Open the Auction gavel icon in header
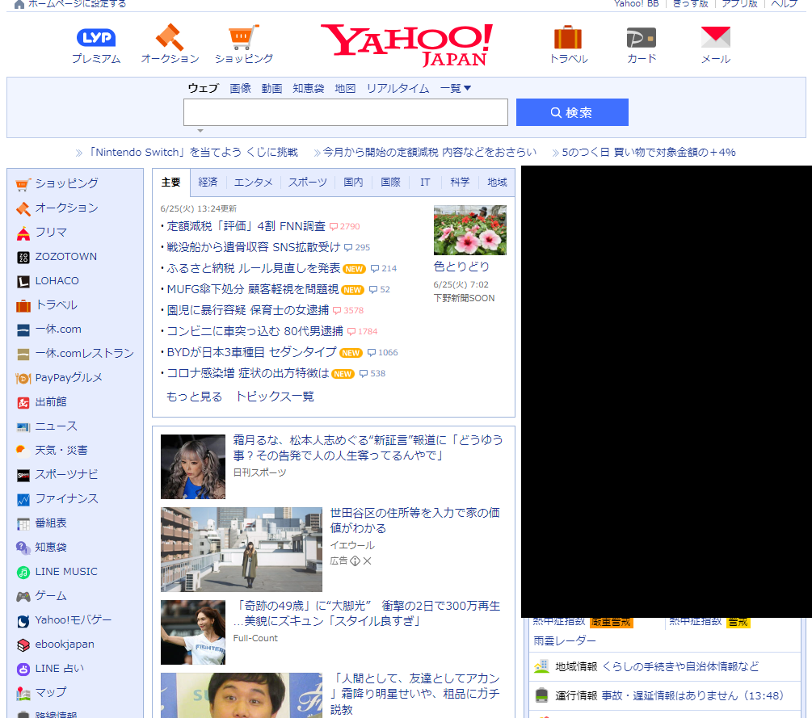Screen dimensions: 812x718 [170, 37]
